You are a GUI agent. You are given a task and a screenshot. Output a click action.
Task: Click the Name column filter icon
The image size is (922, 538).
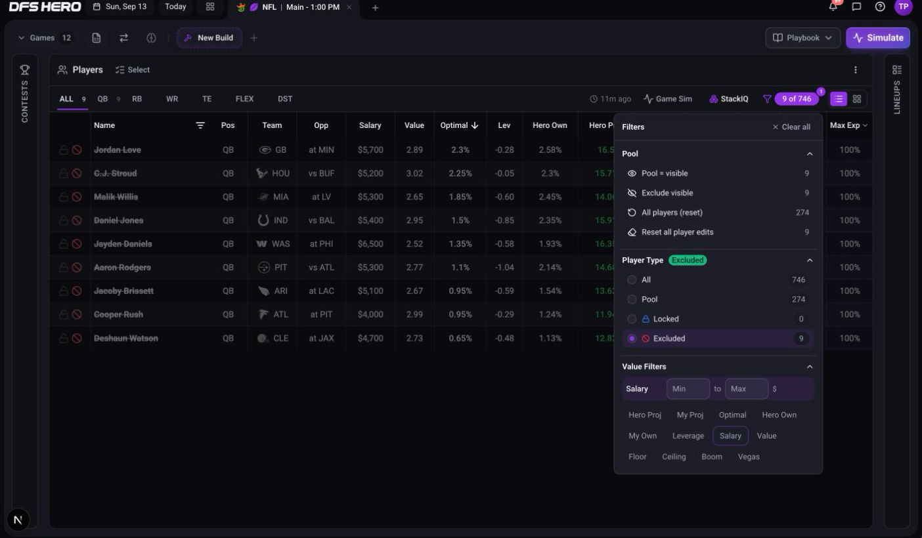[200, 125]
